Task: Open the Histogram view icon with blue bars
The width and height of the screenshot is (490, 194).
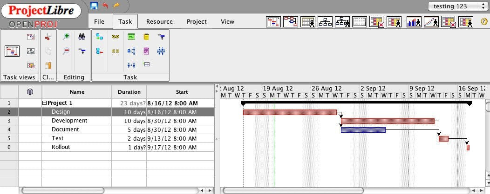Action: click(414, 22)
